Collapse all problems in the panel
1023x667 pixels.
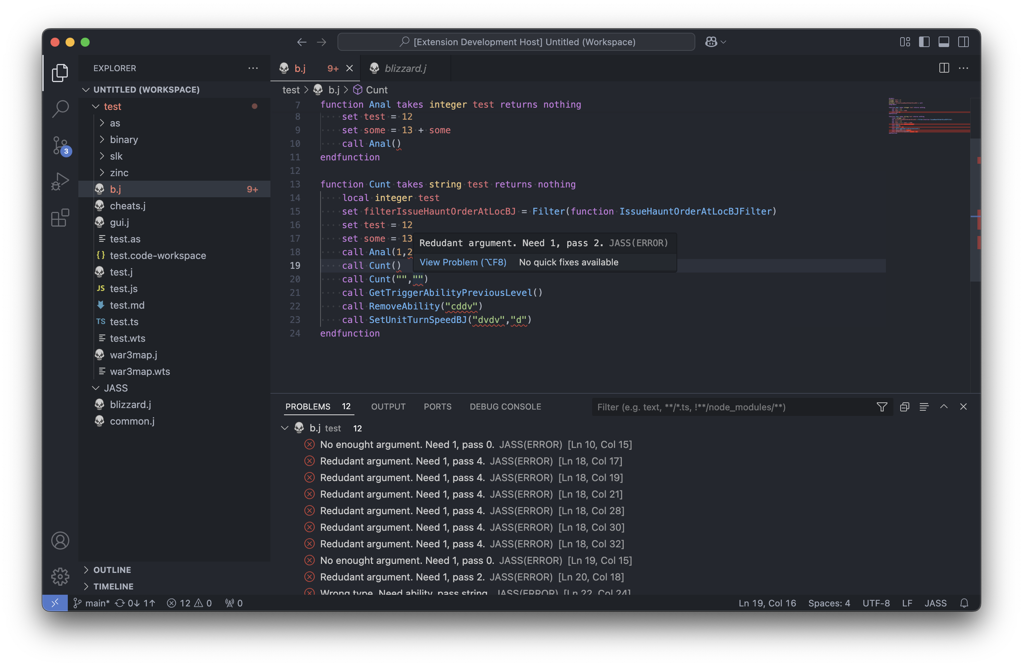(x=904, y=407)
